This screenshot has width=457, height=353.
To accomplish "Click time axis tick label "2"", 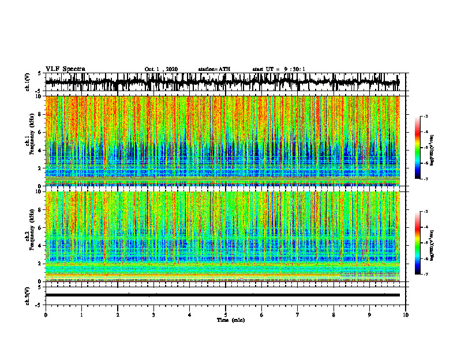I will tap(118, 315).
